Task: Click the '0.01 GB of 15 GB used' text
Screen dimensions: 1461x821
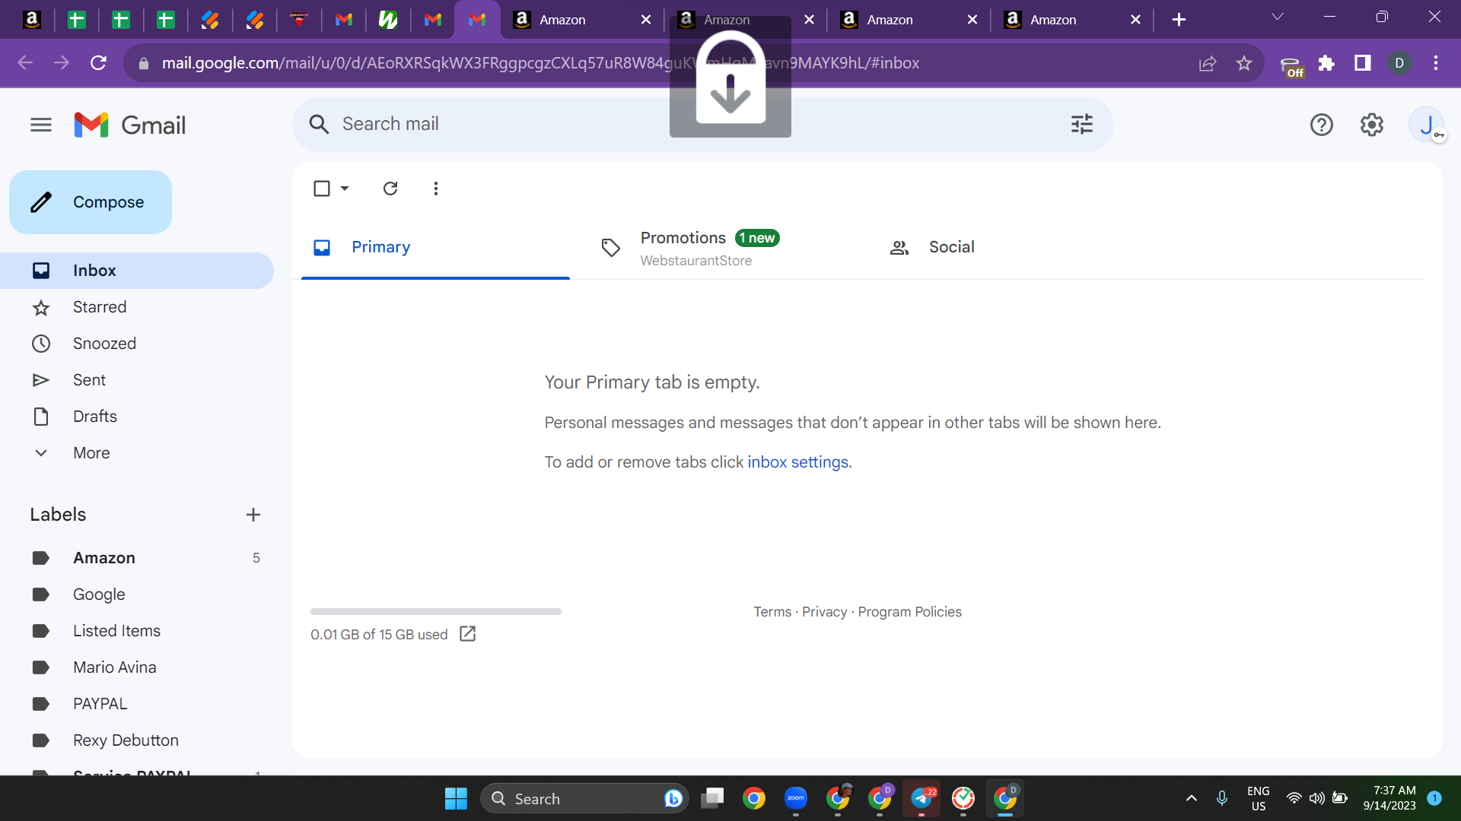Action: click(x=379, y=635)
